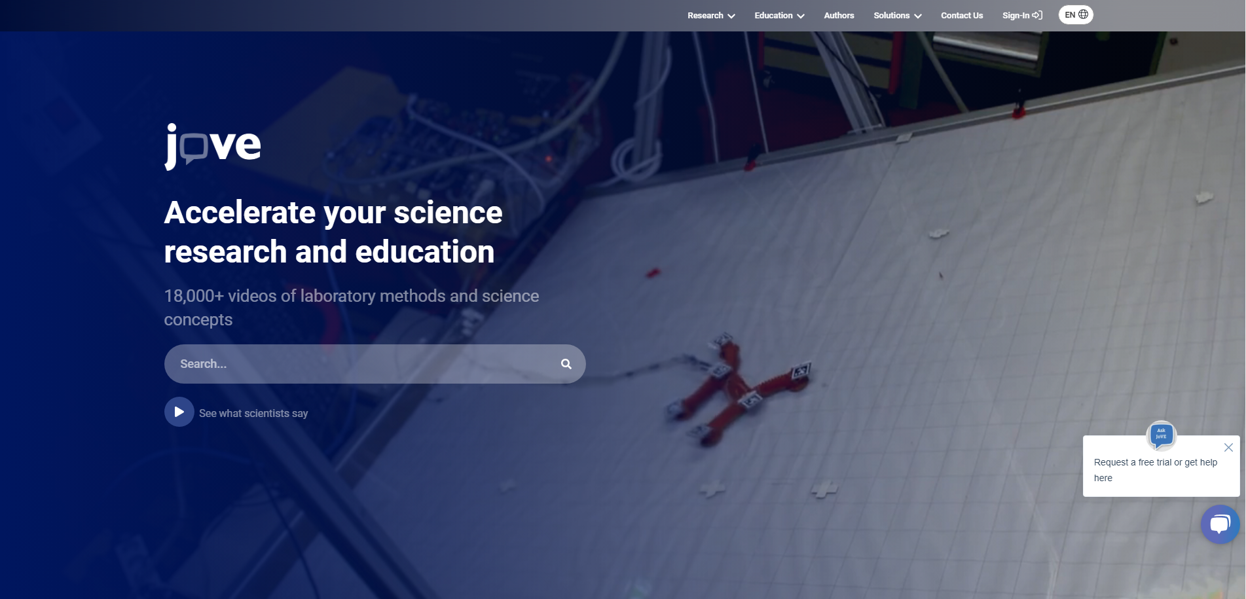Expand the Solutions dropdown menu
The height and width of the screenshot is (599, 1246).
(897, 16)
